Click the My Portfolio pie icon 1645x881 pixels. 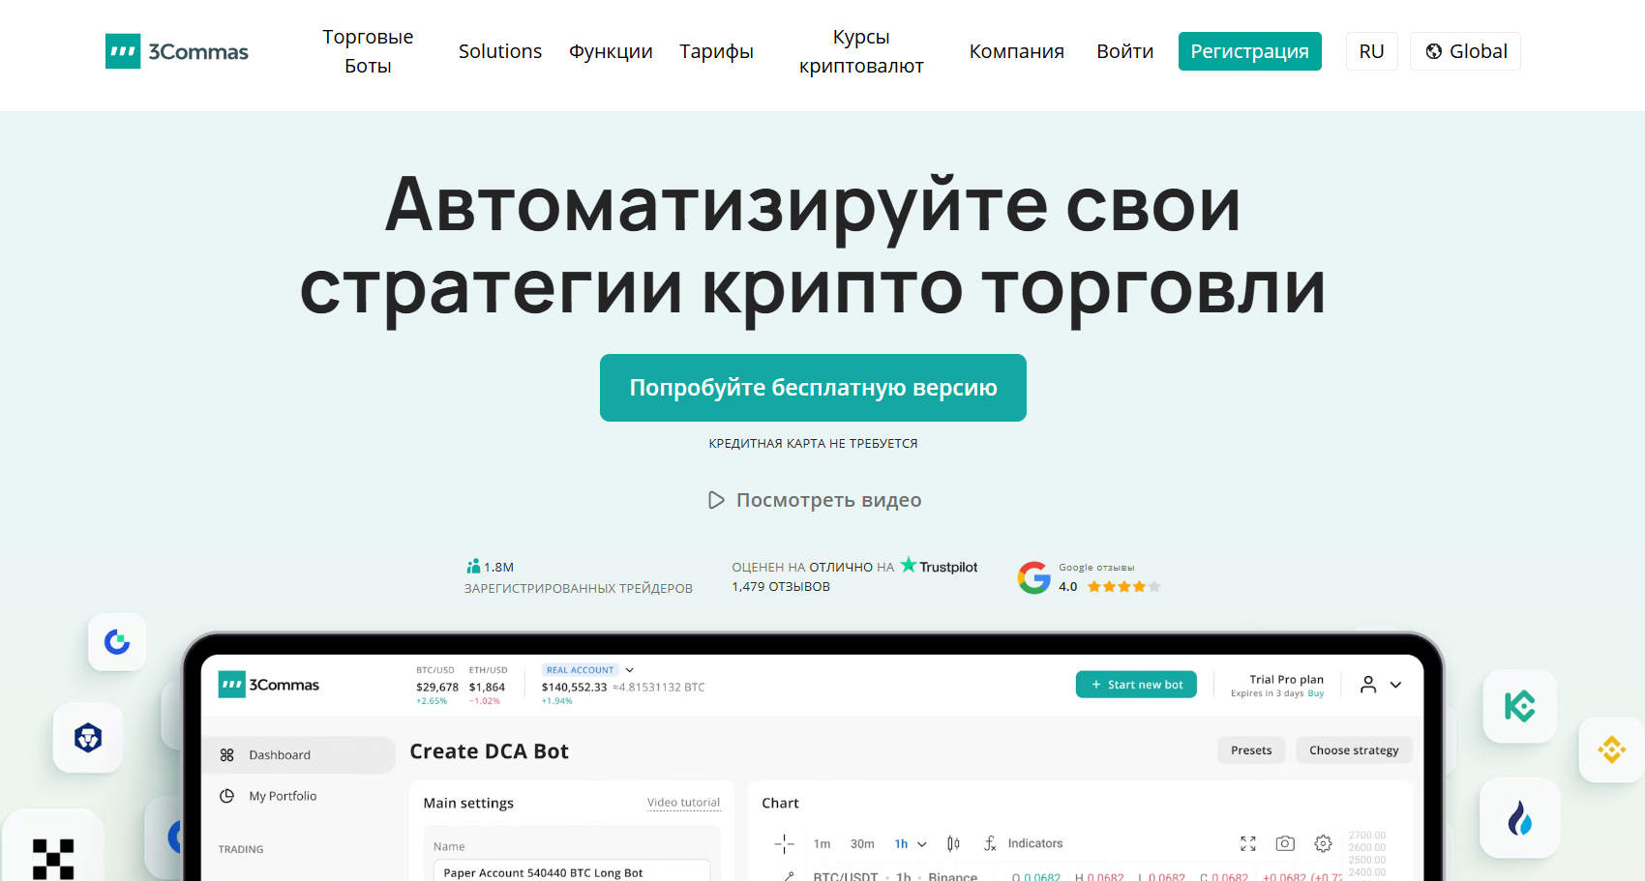click(227, 796)
